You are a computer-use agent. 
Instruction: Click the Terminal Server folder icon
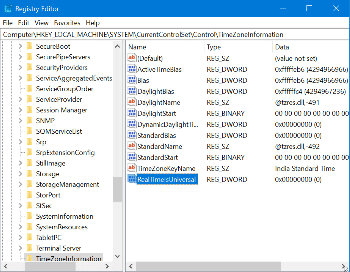coord(29,248)
